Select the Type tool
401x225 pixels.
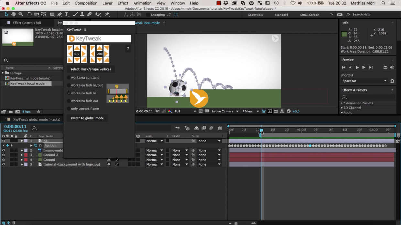point(67,15)
